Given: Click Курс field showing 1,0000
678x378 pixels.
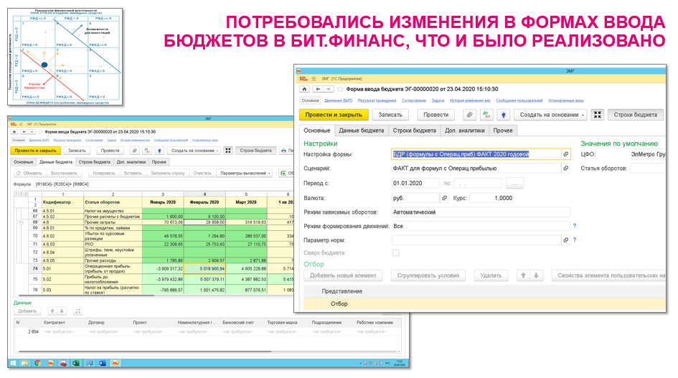Looking at the screenshot, I should click(x=491, y=198).
